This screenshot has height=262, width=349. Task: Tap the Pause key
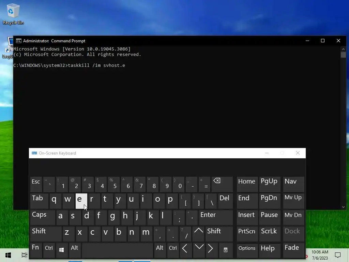click(270, 217)
